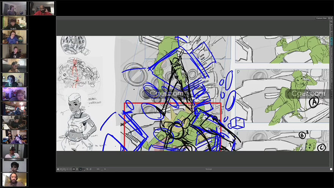Click the participant video with purple lighting
The height and width of the screenshot is (188, 334).
point(14,94)
